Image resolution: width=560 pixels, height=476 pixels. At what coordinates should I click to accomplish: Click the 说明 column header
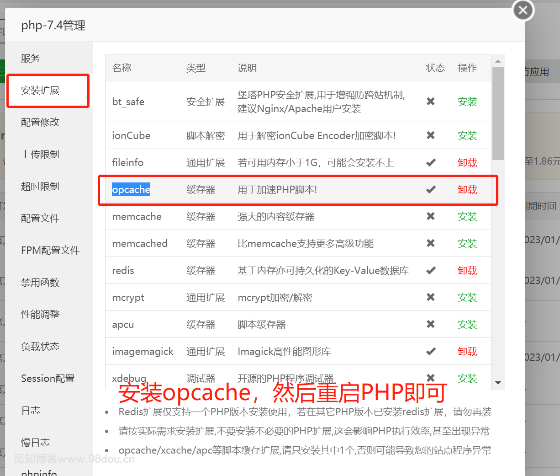(x=247, y=68)
